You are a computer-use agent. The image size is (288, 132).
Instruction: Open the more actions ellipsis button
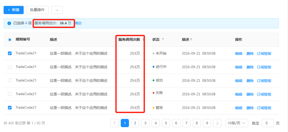click(x=57, y=10)
